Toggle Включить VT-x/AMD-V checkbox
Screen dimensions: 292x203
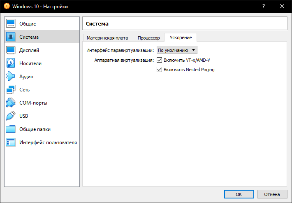(x=159, y=60)
